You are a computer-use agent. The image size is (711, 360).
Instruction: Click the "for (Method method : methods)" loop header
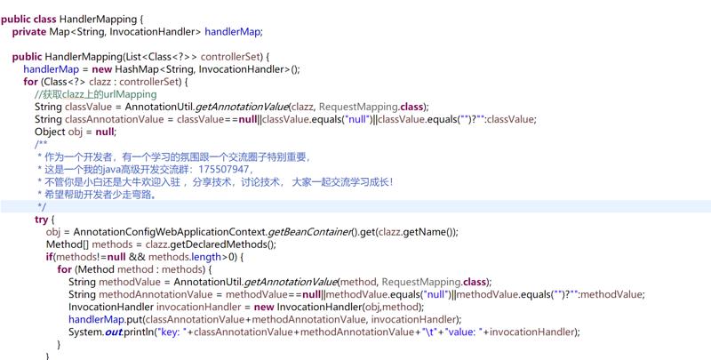131,269
